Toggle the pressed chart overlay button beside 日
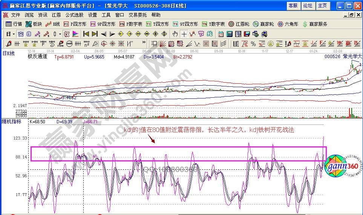 tap(20, 34)
